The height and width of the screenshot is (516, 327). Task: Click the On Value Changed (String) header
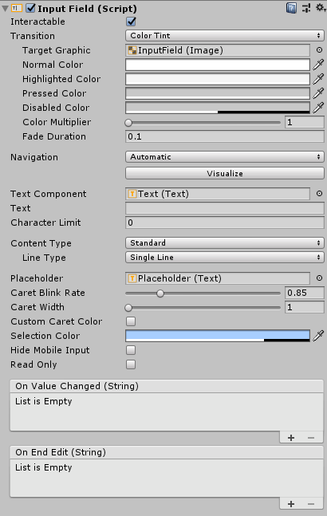point(167,386)
